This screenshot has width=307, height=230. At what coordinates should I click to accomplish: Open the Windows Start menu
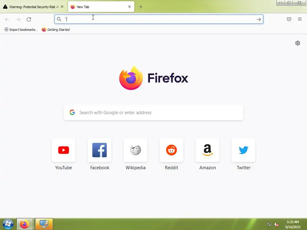(8, 224)
